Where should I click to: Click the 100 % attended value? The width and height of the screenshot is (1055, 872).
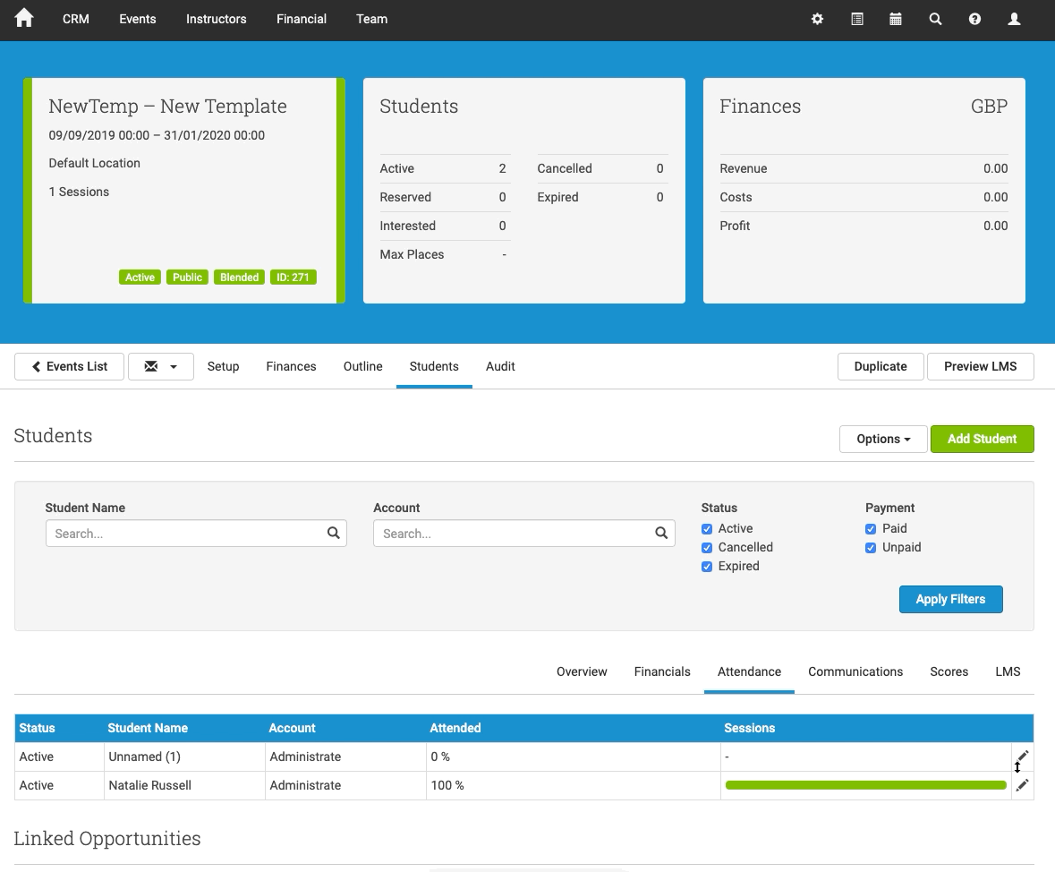tap(447, 785)
